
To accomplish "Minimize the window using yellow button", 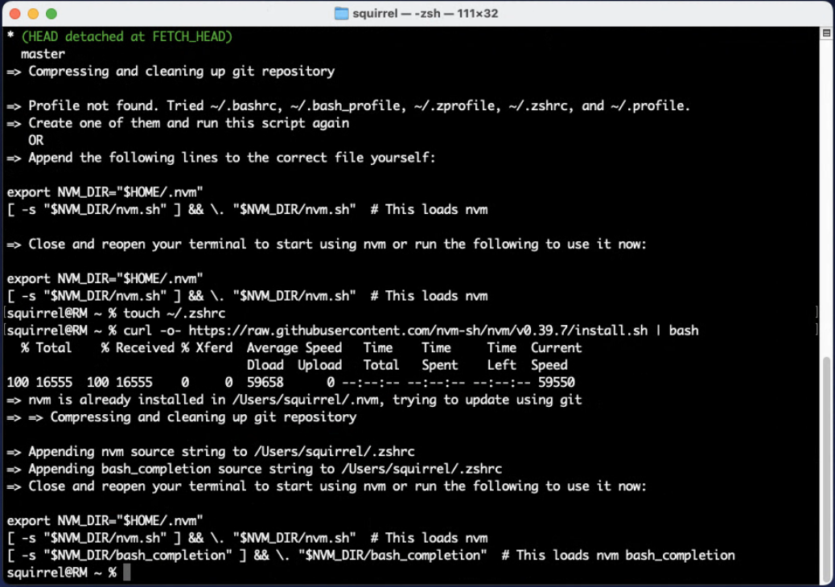I will (33, 14).
